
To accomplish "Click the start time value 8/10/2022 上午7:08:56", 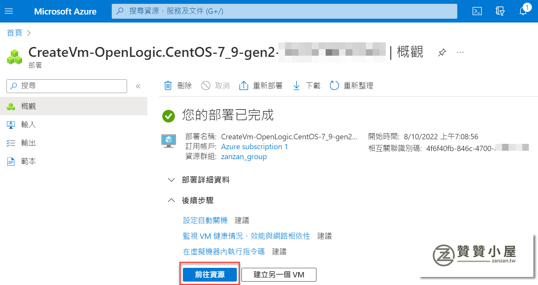I will pos(440,137).
